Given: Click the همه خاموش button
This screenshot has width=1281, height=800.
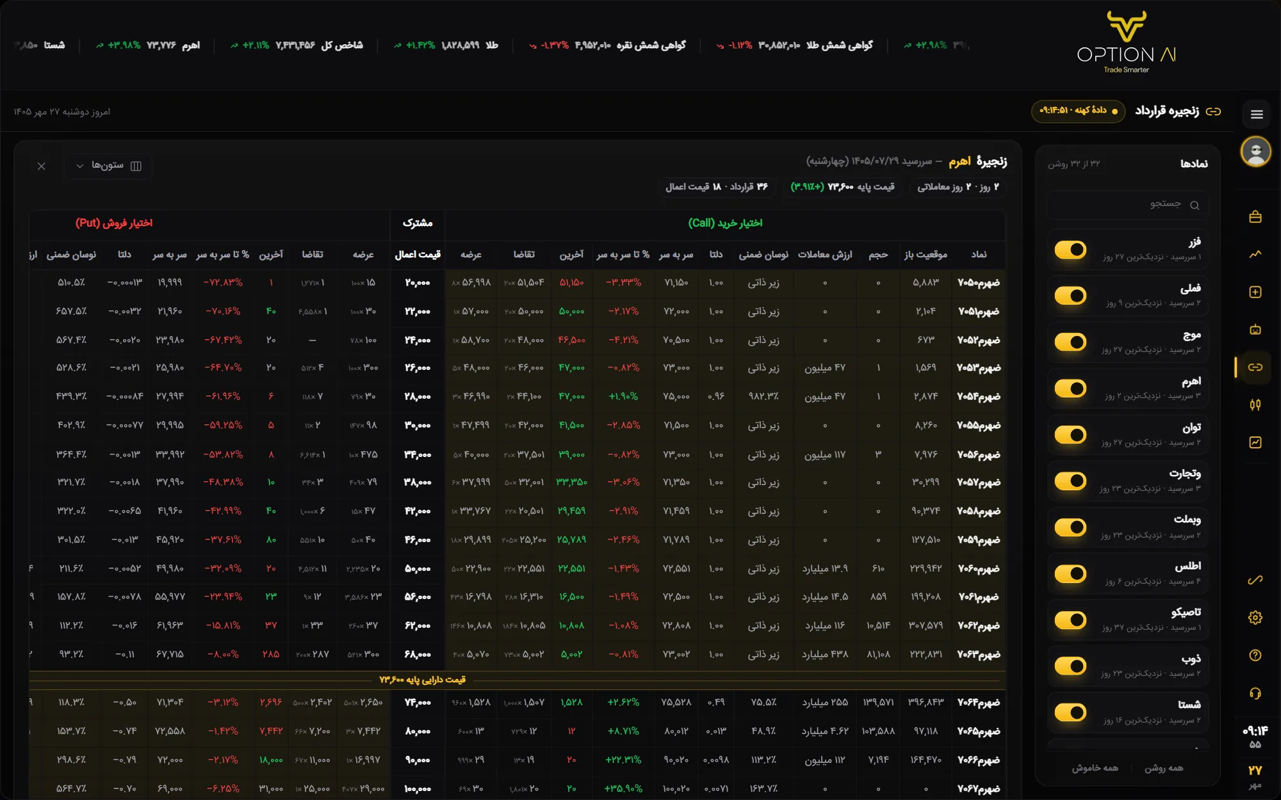Looking at the screenshot, I should point(1095,768).
